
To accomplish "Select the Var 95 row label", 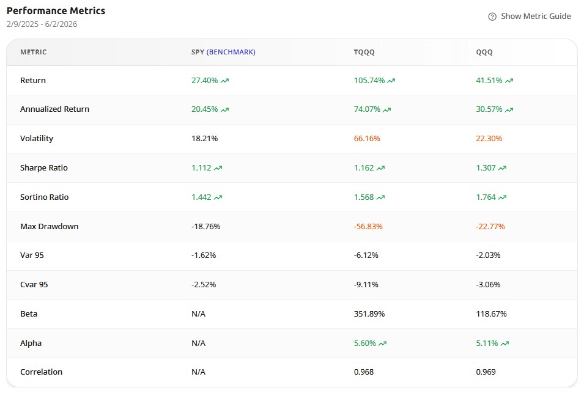I will 32,255.
